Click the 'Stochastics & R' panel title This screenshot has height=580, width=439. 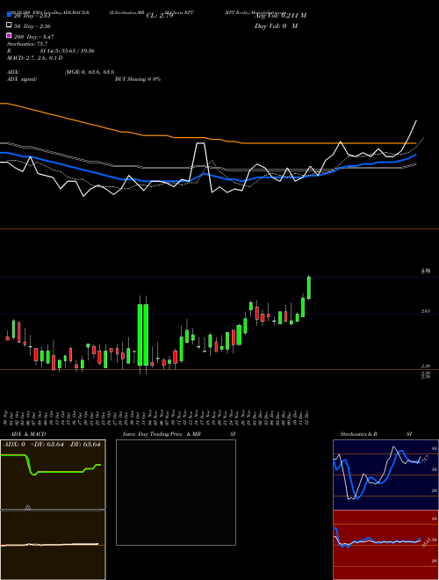pos(358,434)
